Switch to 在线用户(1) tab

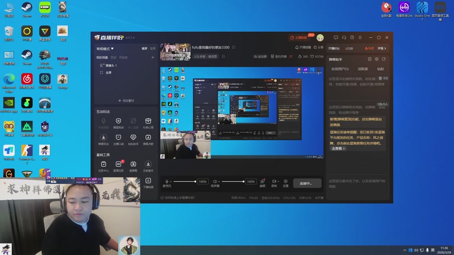point(340,69)
